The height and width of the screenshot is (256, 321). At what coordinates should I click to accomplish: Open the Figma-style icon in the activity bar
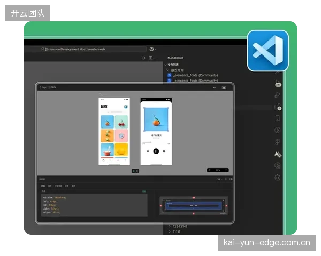click(x=277, y=142)
